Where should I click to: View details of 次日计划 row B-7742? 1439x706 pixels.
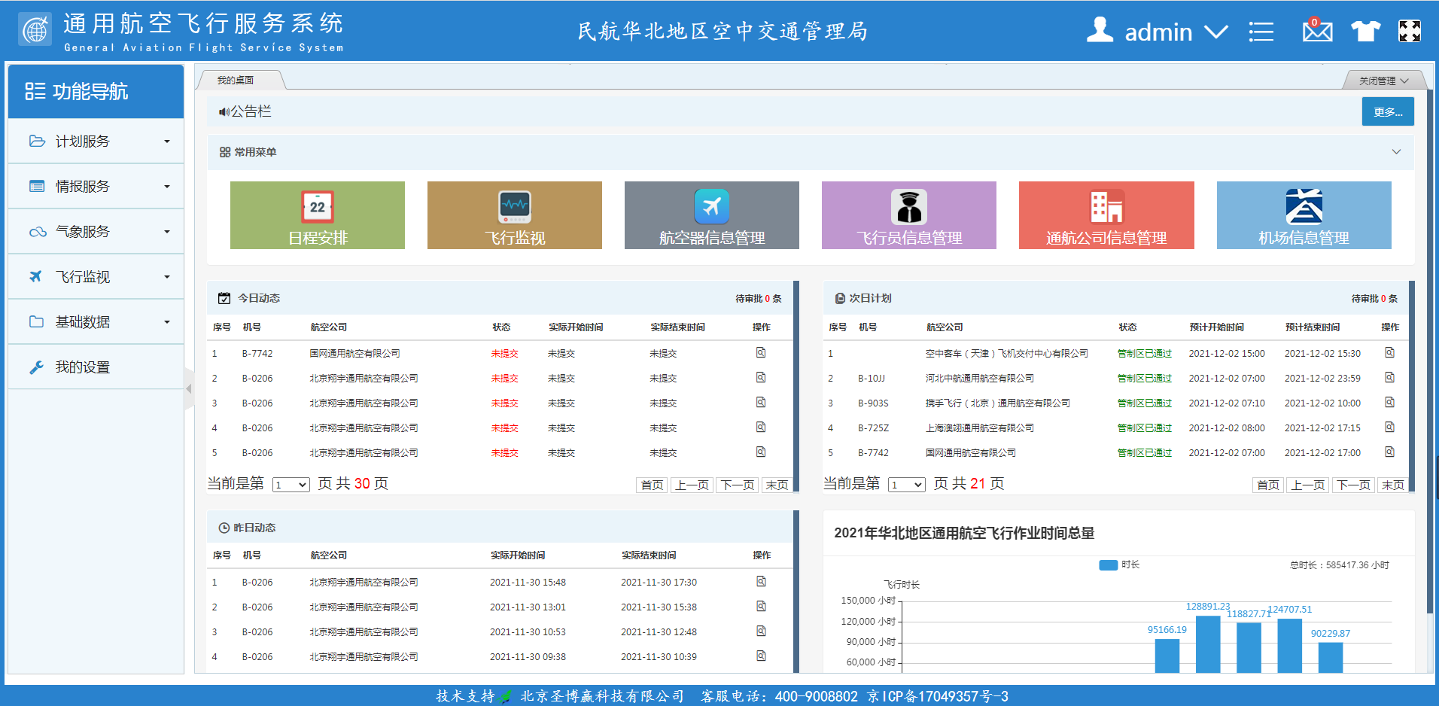coord(1389,452)
